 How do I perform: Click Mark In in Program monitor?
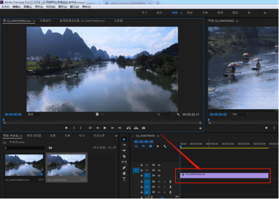pyautogui.click(x=274, y=128)
